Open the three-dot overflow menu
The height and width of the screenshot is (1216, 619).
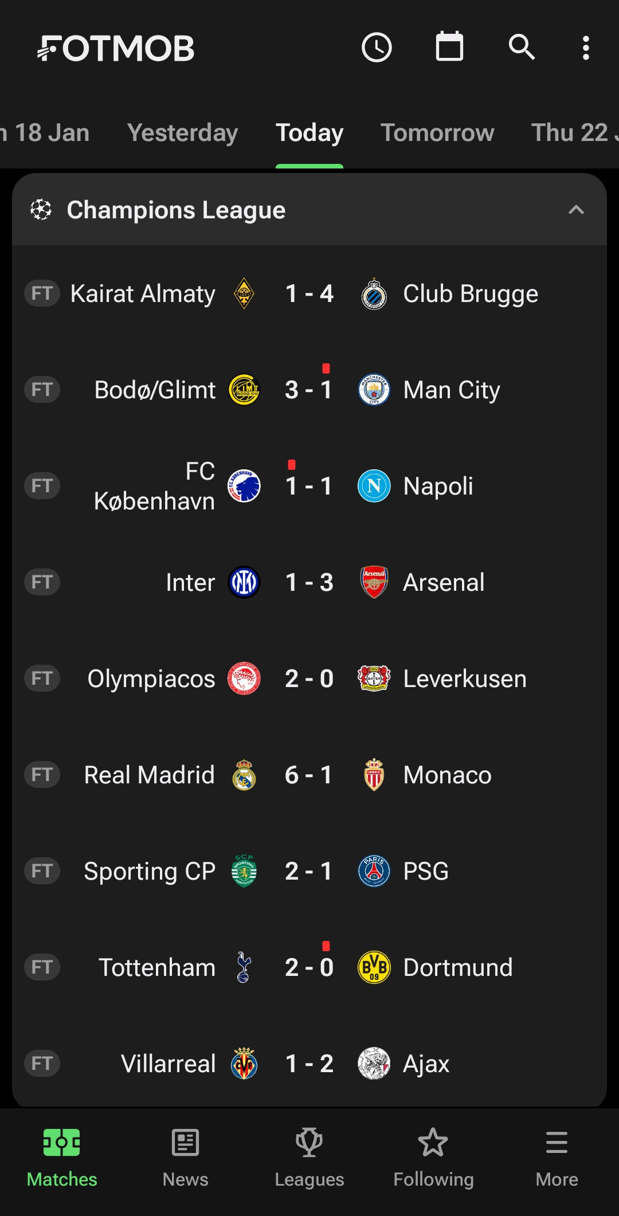586,48
